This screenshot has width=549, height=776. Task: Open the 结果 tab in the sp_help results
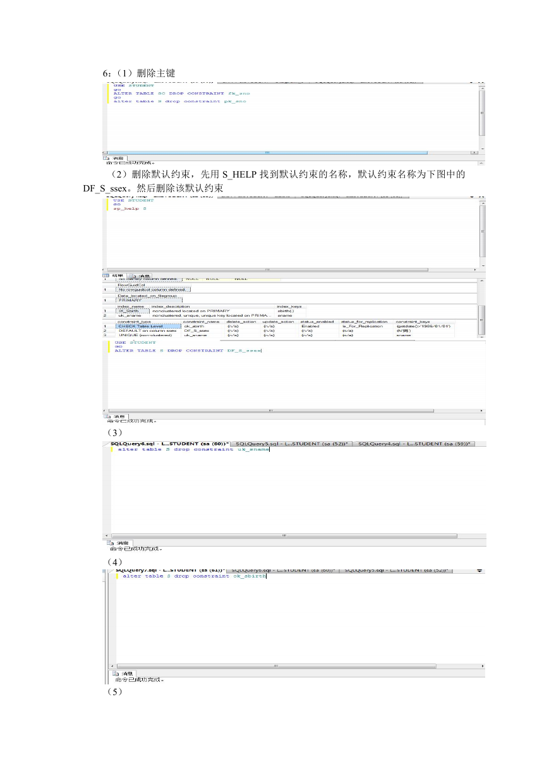point(115,276)
